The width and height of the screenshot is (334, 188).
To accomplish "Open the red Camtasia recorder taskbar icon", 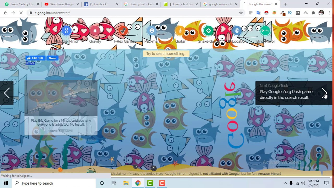I will tap(162, 183).
